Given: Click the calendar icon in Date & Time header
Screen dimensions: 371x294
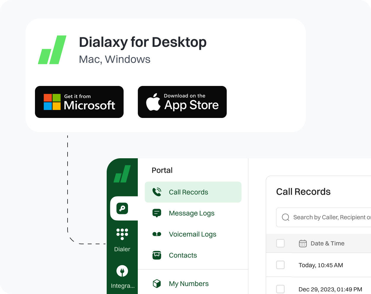Looking at the screenshot, I should 303,243.
